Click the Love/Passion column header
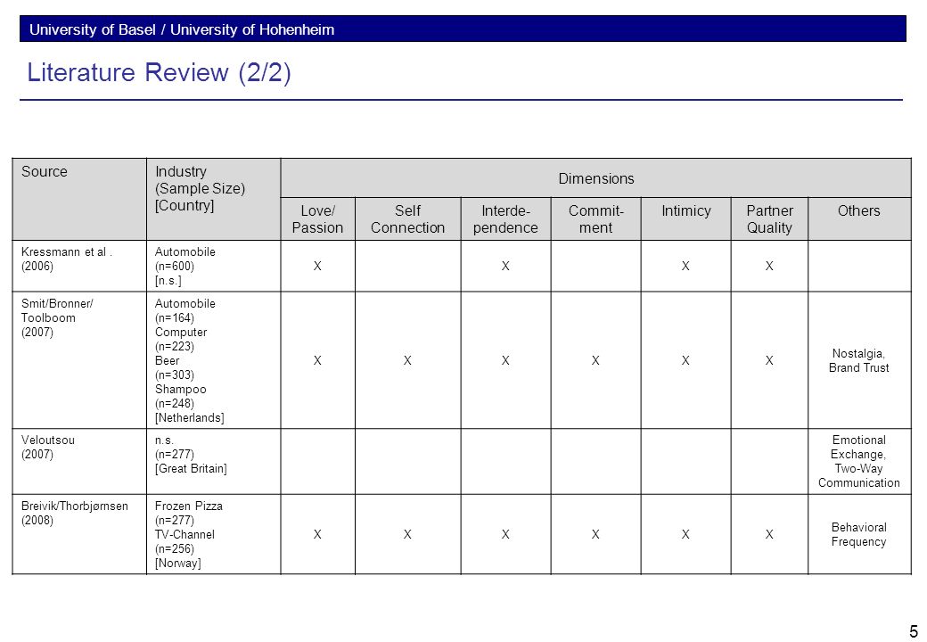Screen dimensions: 927x642 [x=317, y=219]
